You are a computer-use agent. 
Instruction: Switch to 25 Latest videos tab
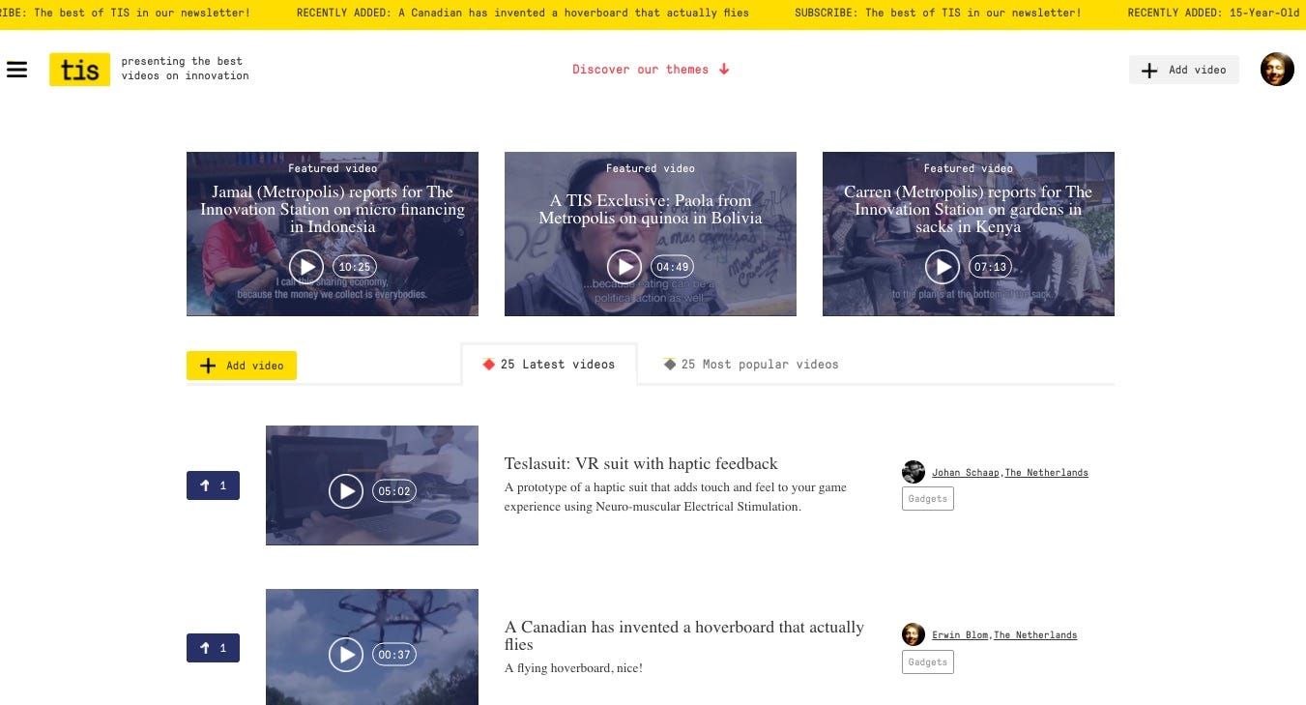click(x=549, y=365)
